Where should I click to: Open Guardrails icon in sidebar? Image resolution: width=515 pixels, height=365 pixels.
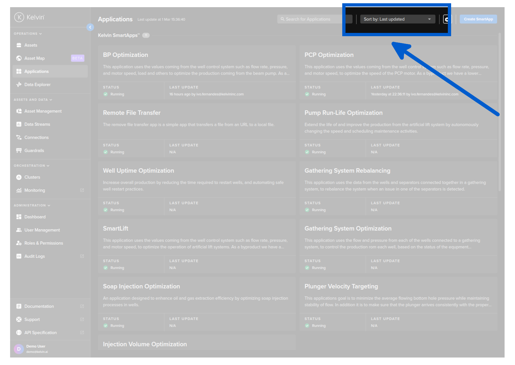point(19,151)
